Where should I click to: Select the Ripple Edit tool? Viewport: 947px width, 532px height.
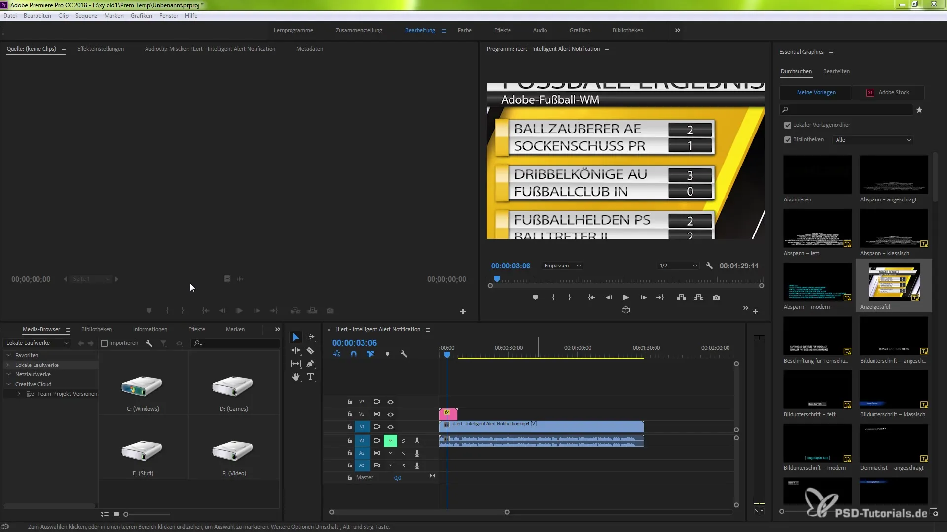[295, 350]
